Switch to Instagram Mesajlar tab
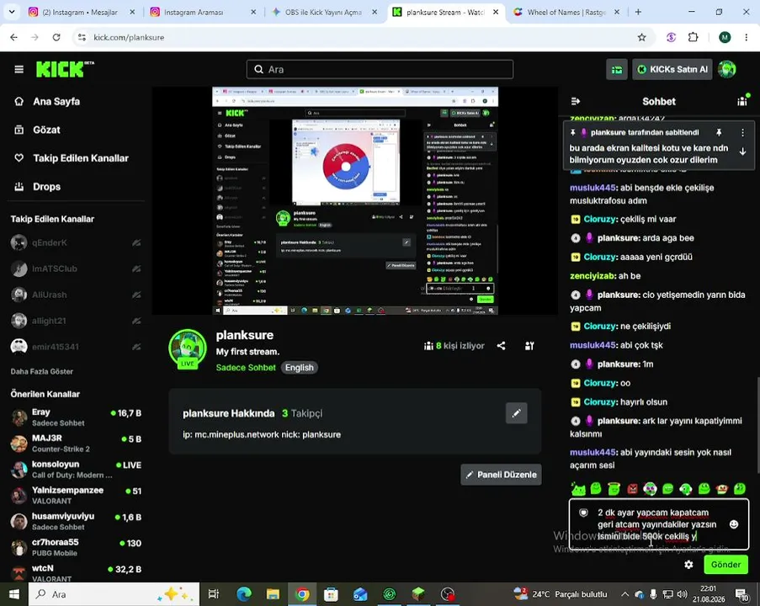This screenshot has width=760, height=606. (x=82, y=12)
